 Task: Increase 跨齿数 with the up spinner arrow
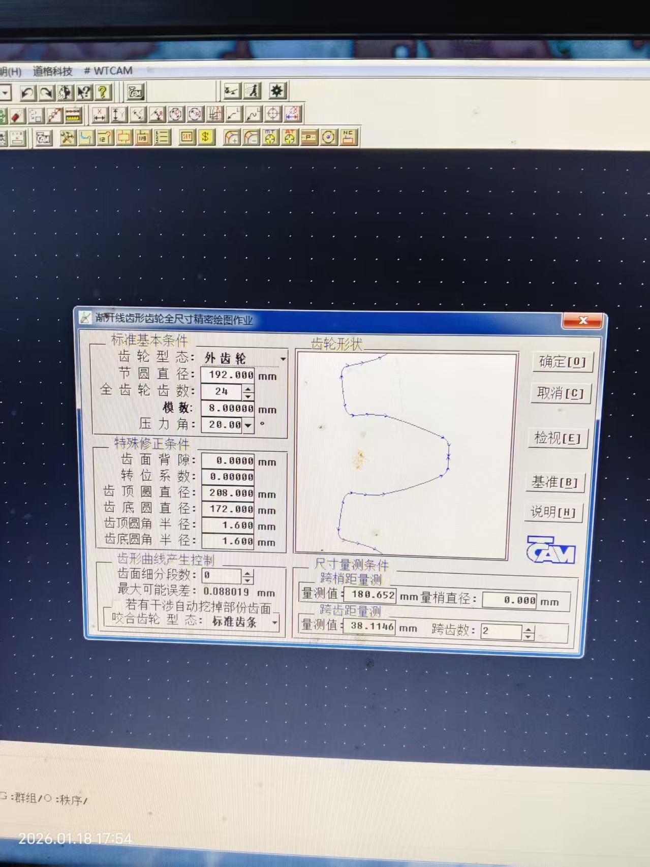click(x=529, y=630)
